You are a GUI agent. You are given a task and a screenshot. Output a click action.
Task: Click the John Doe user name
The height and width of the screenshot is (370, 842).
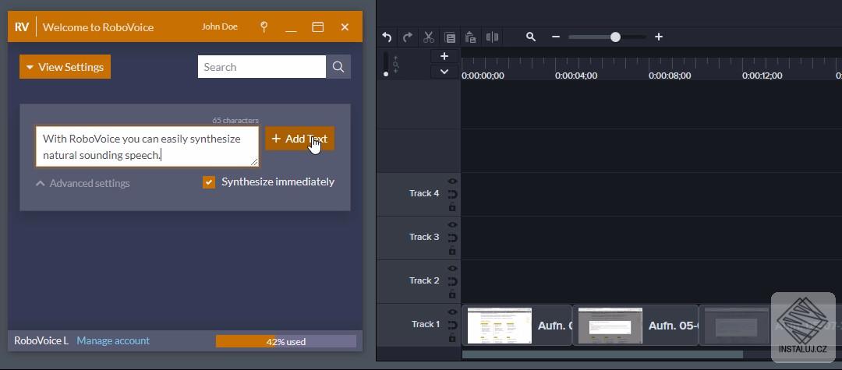coord(220,26)
